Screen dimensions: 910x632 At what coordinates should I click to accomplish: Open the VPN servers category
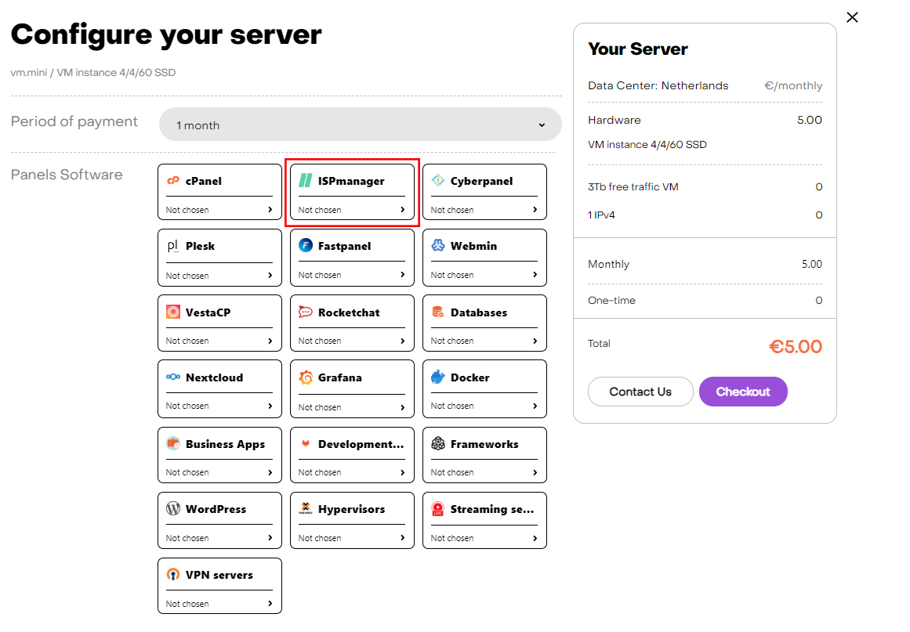[219, 575]
